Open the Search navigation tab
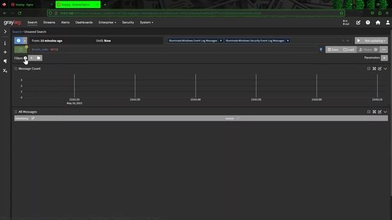The height and width of the screenshot is (220, 392). point(32,23)
